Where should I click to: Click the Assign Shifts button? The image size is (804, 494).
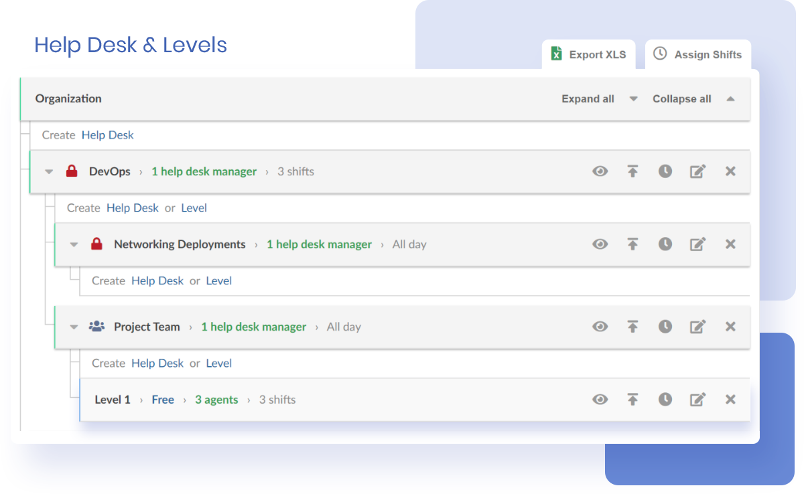point(698,54)
